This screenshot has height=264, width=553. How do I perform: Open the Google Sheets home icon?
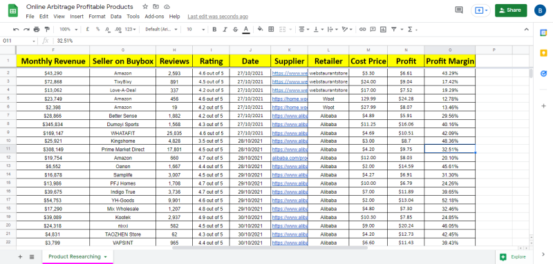tap(13, 10)
